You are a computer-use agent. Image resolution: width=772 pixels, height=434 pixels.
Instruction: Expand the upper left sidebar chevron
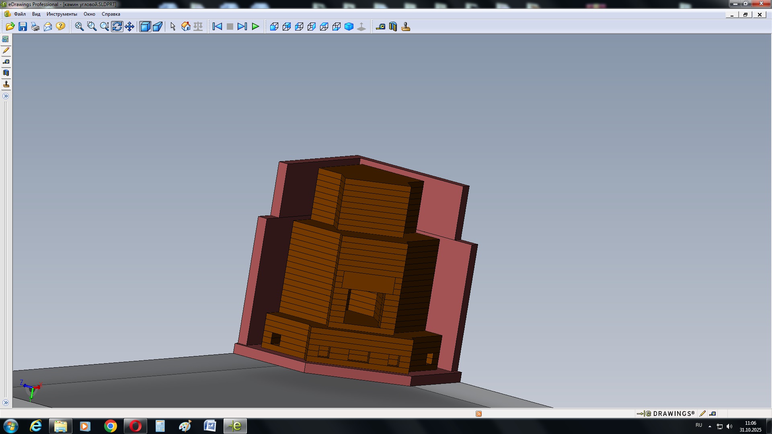[6, 96]
